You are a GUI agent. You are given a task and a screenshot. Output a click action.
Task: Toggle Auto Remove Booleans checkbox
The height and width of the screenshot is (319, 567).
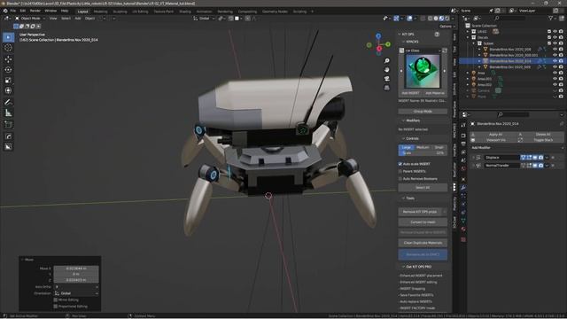pos(400,179)
